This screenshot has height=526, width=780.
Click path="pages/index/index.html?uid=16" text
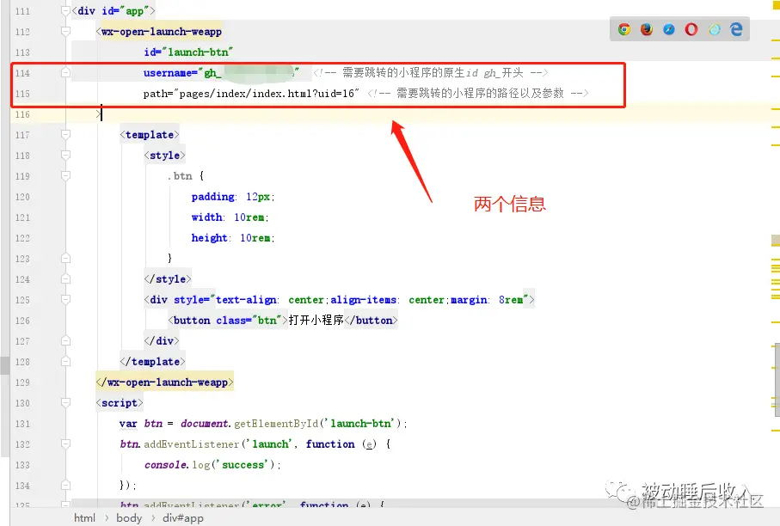coord(251,94)
